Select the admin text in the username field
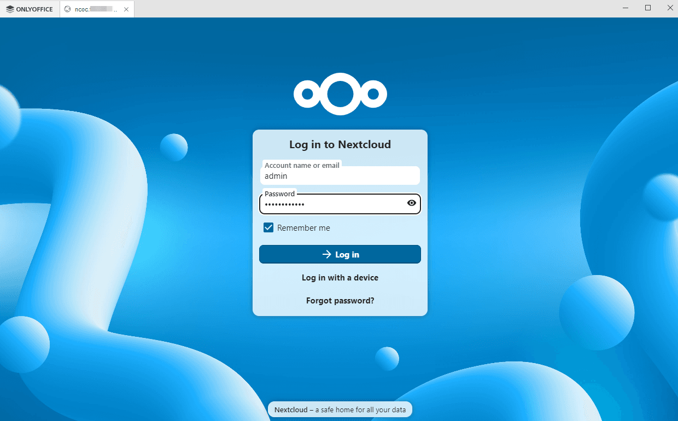Image resolution: width=678 pixels, height=421 pixels. pyautogui.click(x=275, y=176)
